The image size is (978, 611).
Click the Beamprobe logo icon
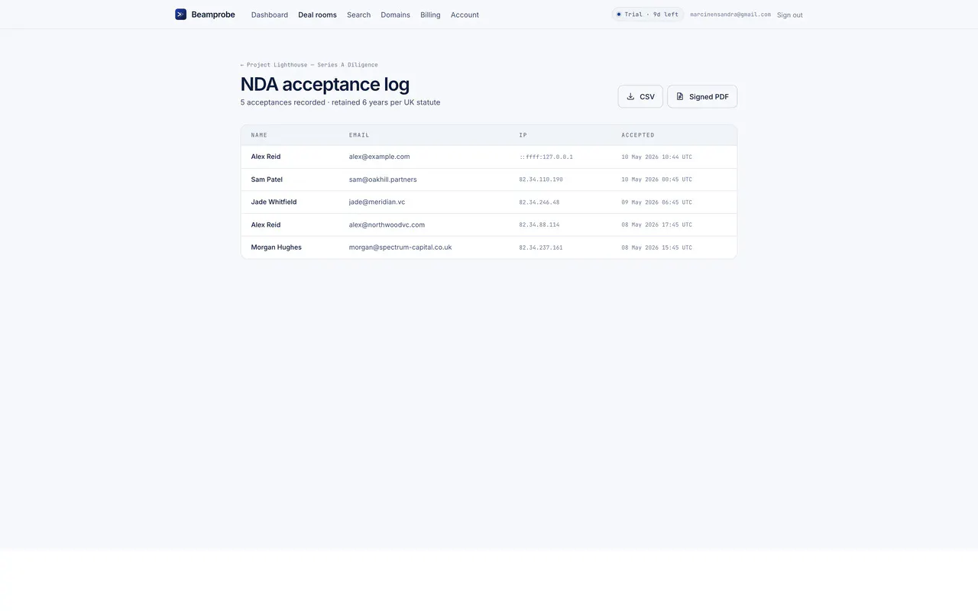pos(180,15)
